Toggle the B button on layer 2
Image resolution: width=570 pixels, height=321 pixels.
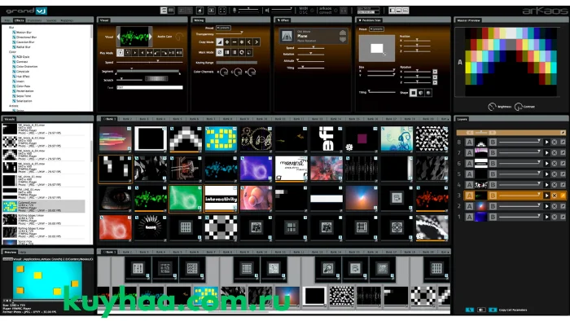[x=493, y=206]
